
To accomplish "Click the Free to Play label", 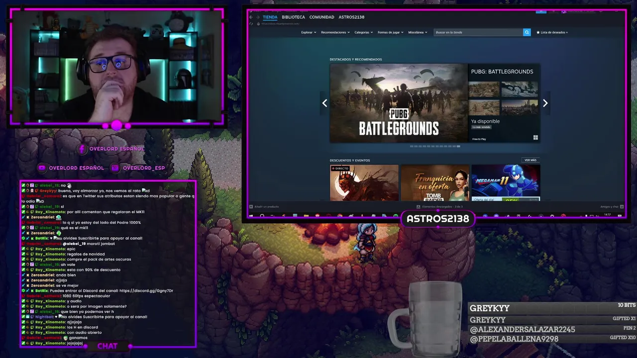I will coord(479,139).
